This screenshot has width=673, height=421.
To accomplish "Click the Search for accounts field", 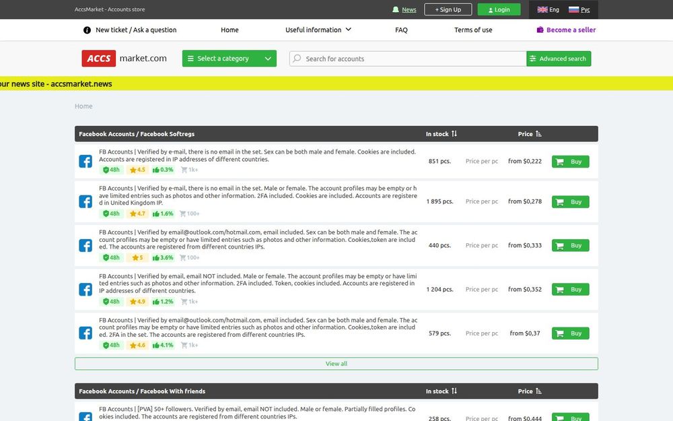I will coord(408,59).
